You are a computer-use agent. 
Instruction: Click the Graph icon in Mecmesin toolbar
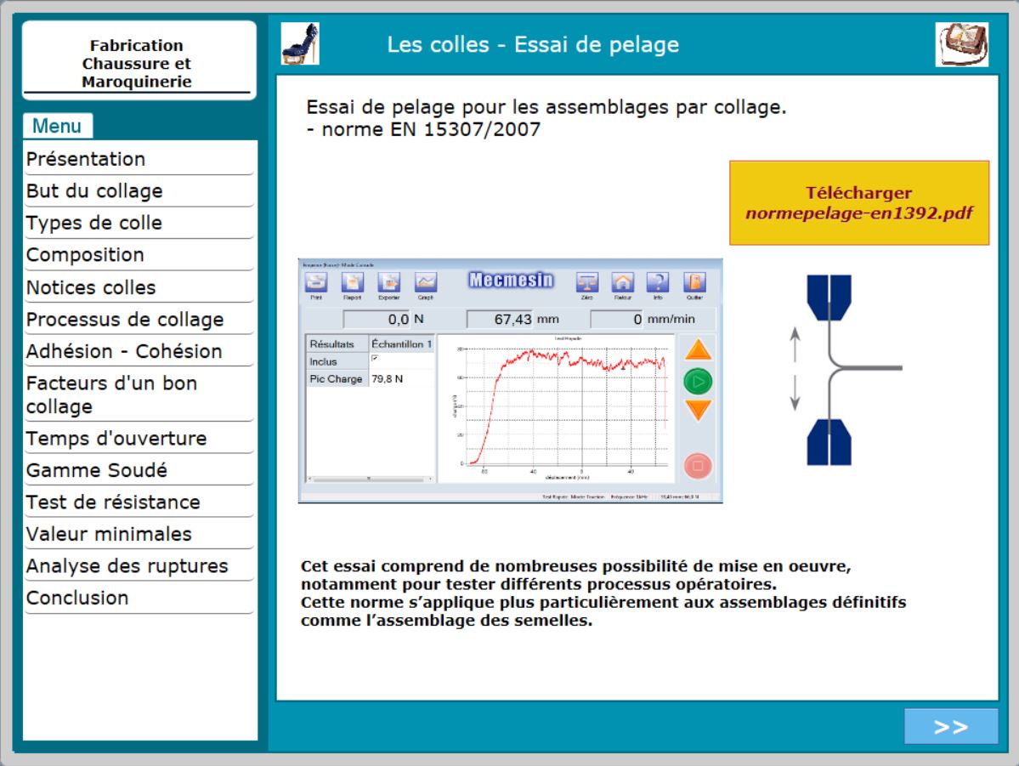pos(425,283)
